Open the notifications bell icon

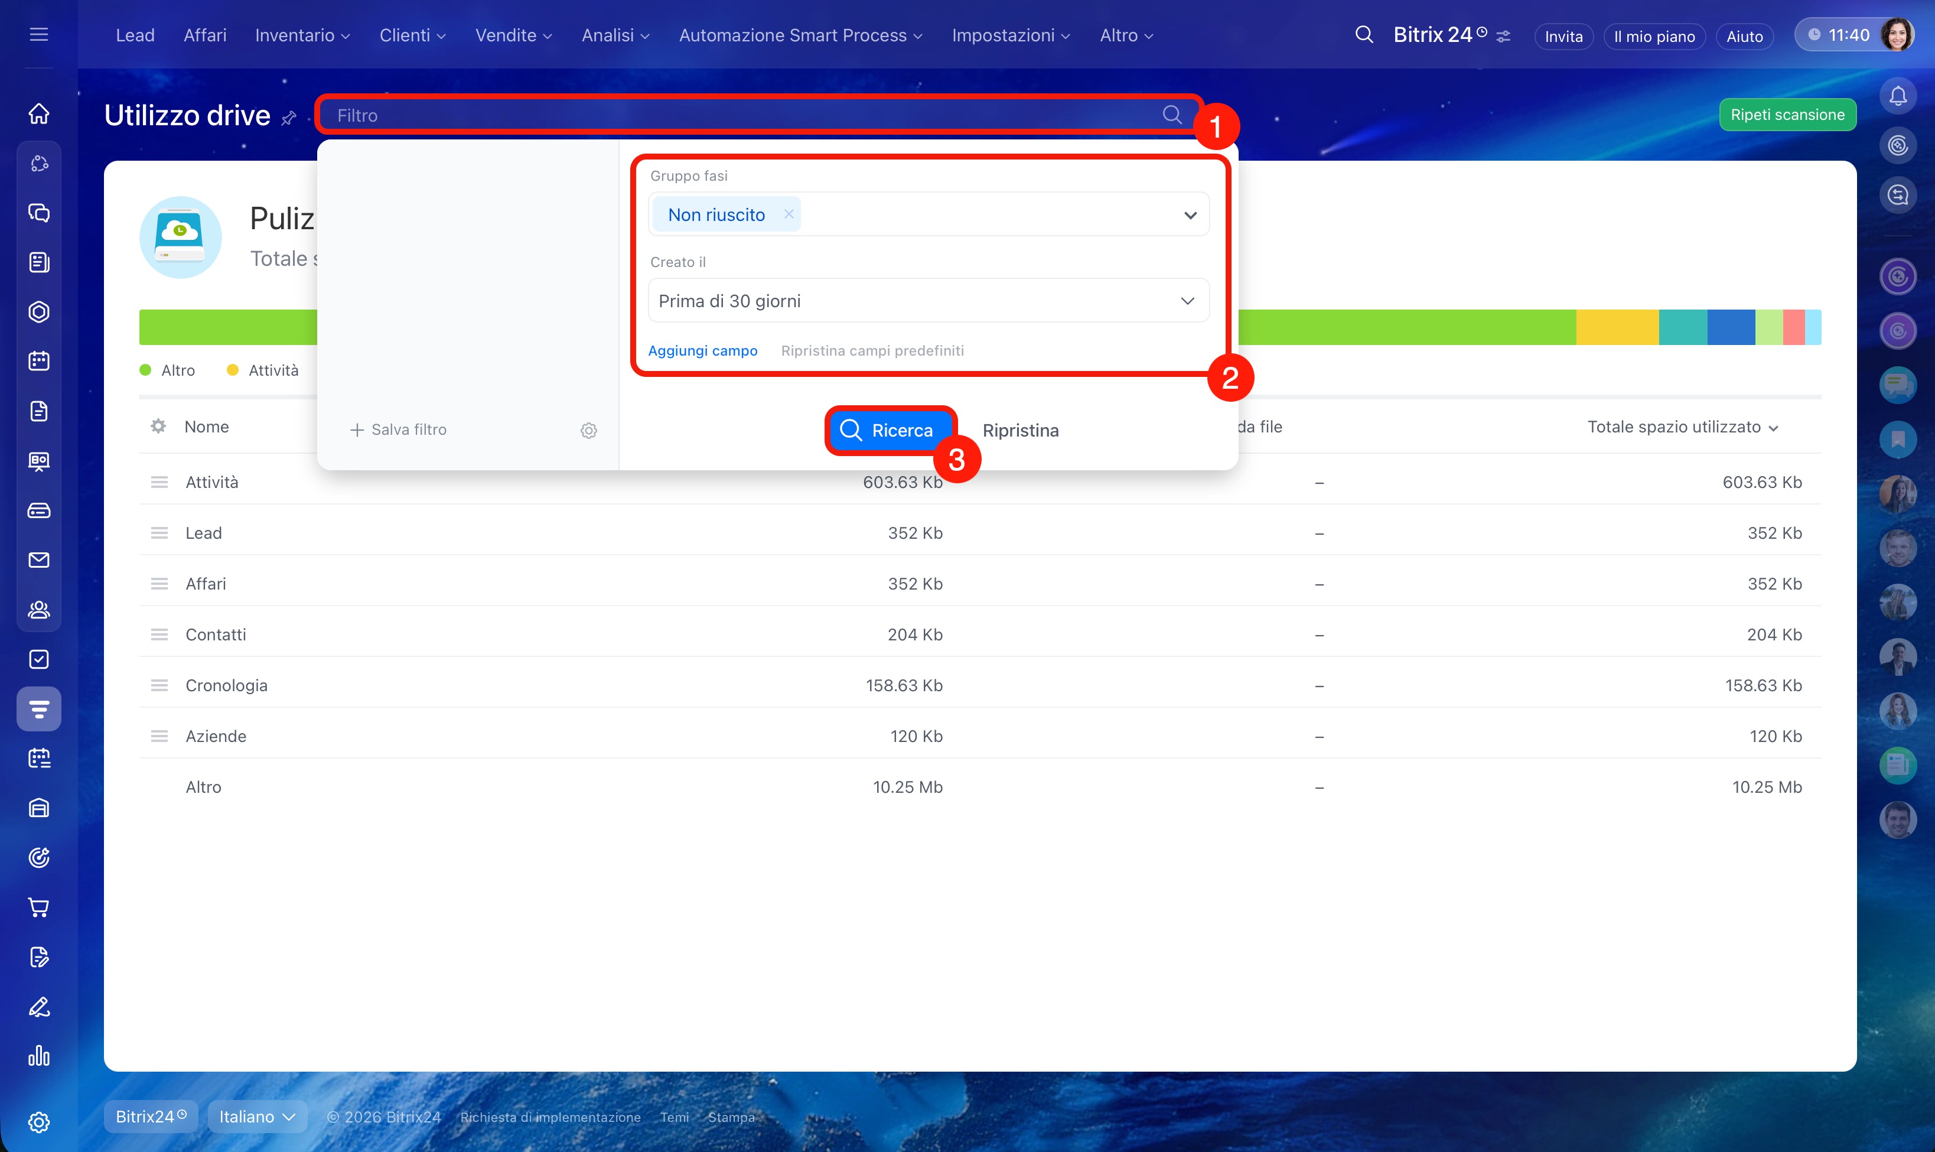pos(1898,96)
